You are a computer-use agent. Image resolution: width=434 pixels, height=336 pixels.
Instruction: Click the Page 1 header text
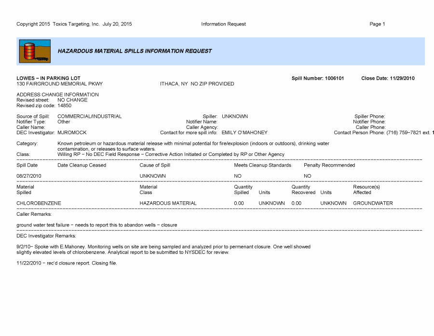point(377,24)
